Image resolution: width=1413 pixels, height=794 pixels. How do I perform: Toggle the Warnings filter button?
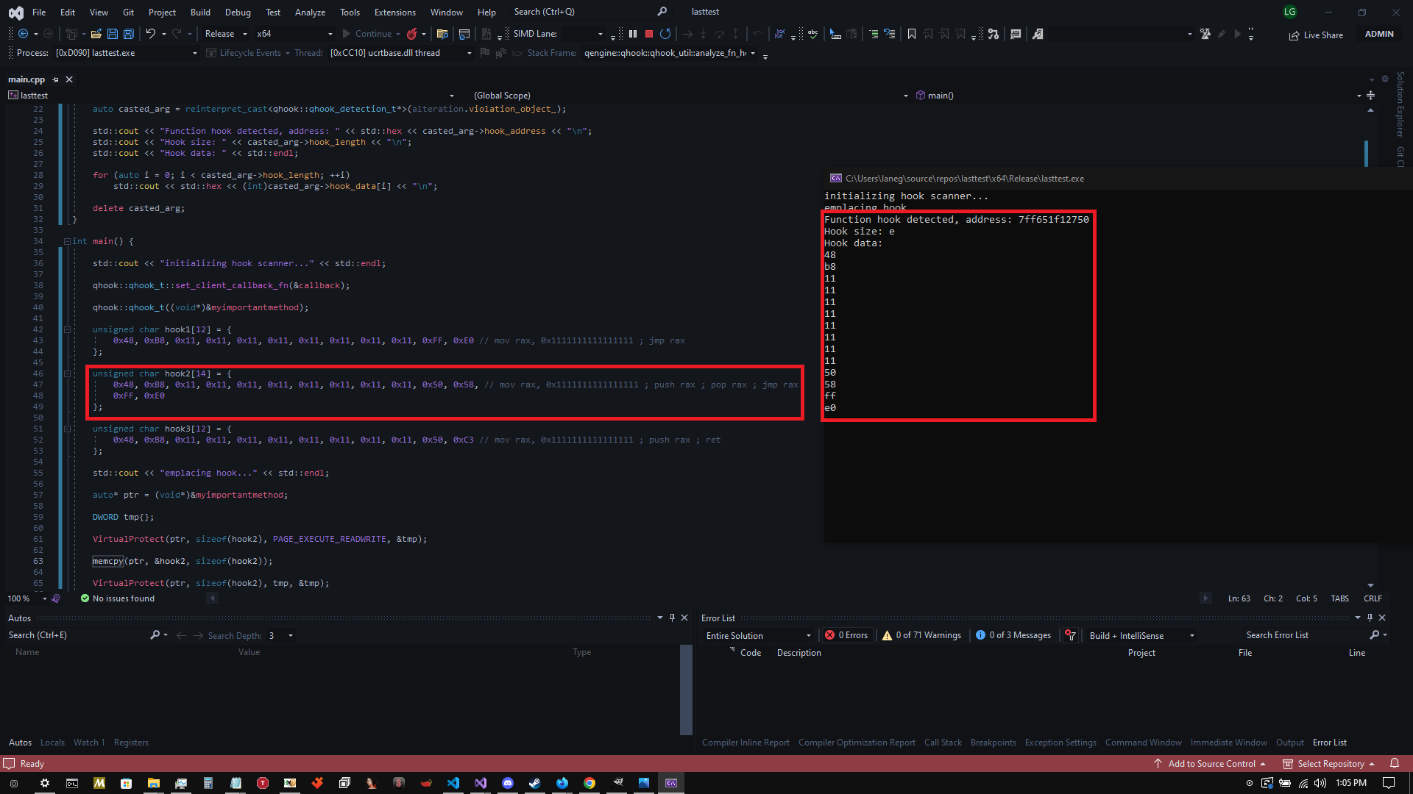pos(921,635)
